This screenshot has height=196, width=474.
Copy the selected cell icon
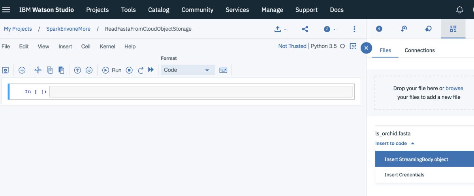pyautogui.click(x=50, y=70)
